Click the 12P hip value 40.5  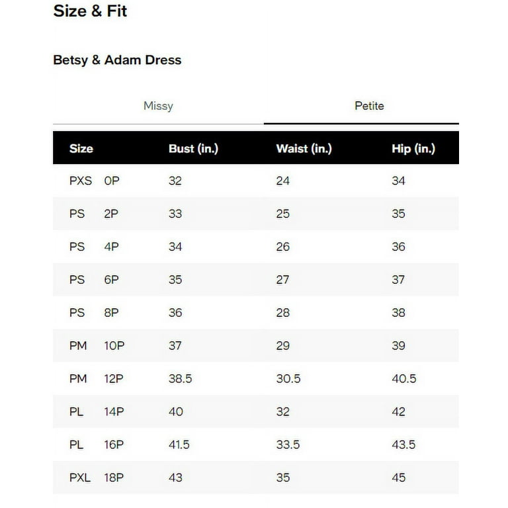click(x=404, y=379)
